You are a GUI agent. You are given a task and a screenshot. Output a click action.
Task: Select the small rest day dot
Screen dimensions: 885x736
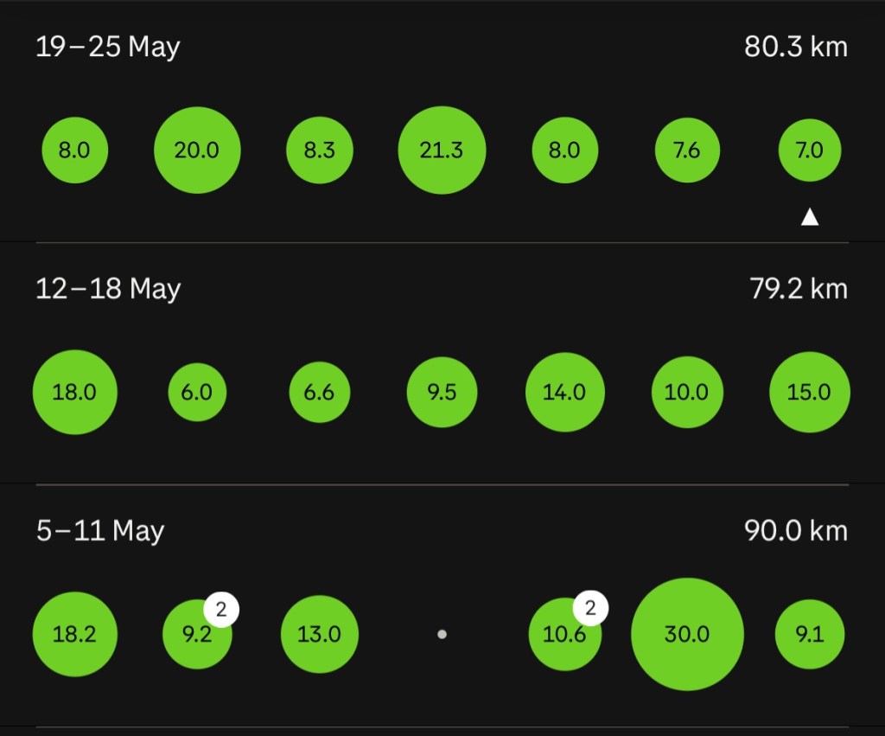click(442, 634)
